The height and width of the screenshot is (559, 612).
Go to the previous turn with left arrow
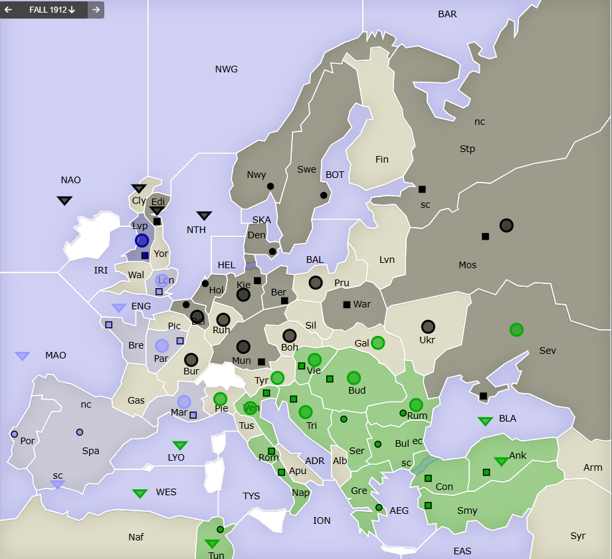coord(8,10)
